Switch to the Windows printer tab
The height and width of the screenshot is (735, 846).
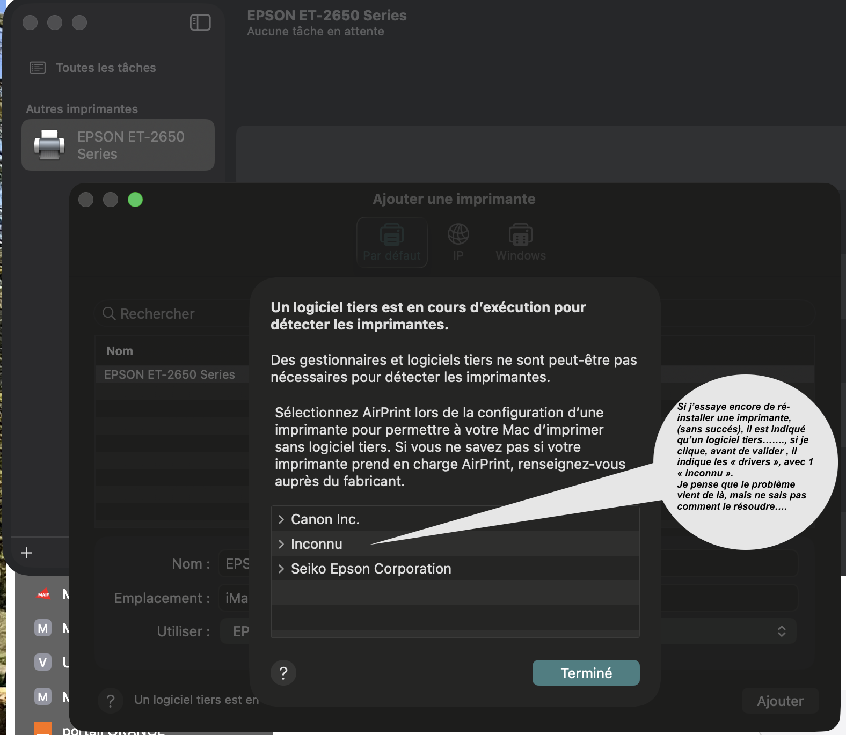click(x=521, y=242)
